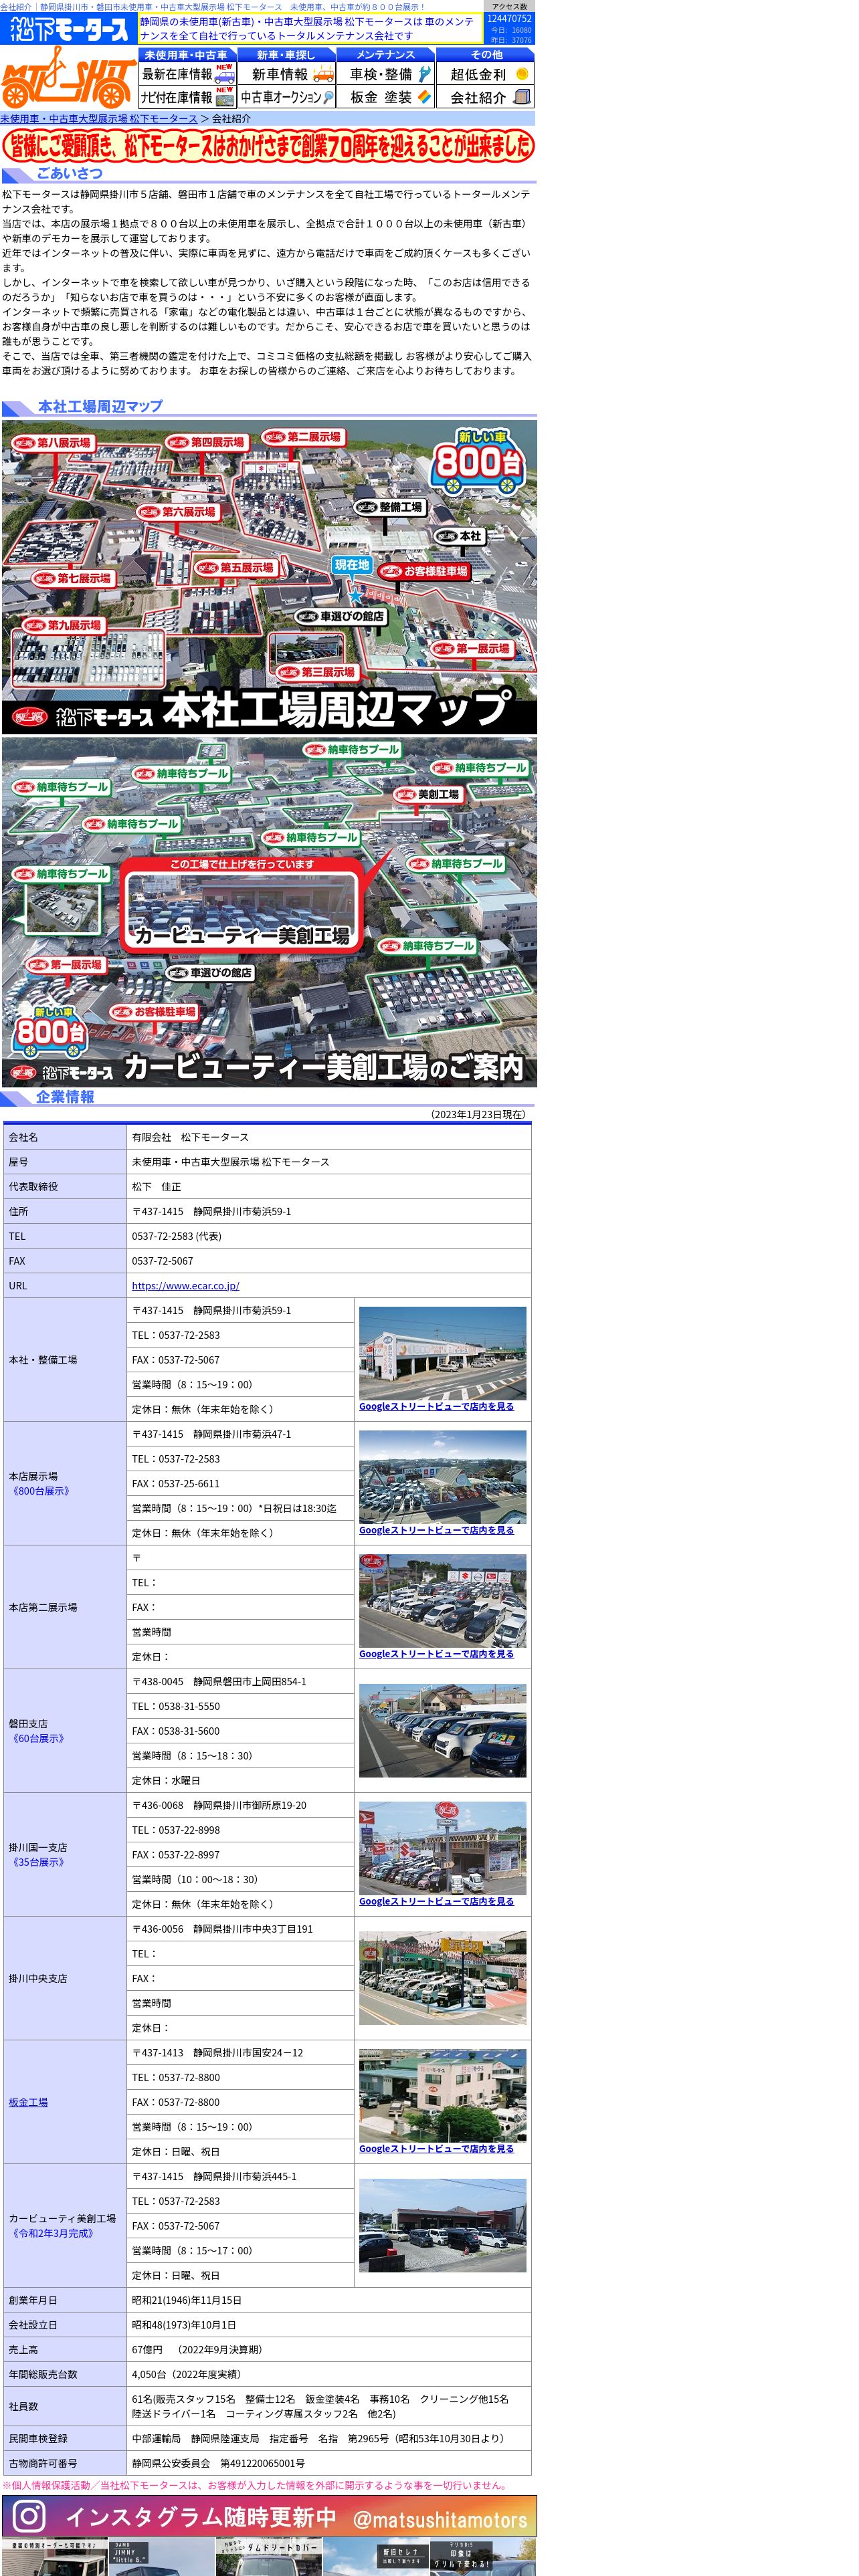
Task: Click the pink 個人情報保護活動 privacy notice
Action: 255,2485
